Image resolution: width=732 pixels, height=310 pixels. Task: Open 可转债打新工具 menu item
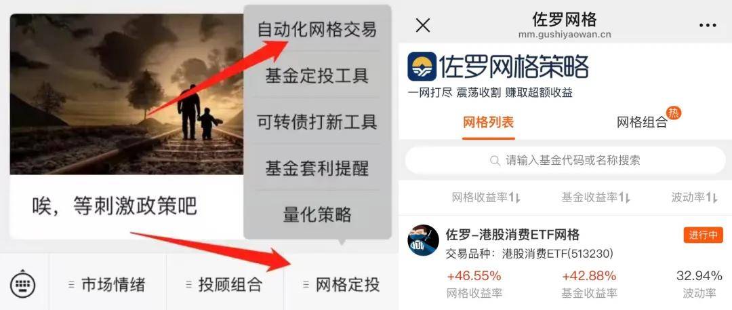click(317, 121)
